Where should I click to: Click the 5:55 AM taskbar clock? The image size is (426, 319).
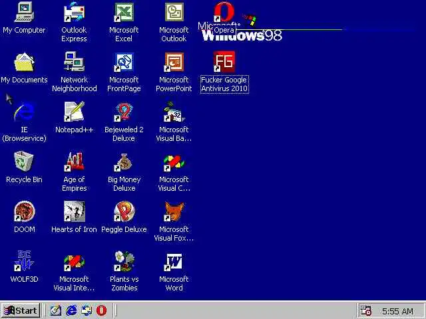[x=397, y=311]
